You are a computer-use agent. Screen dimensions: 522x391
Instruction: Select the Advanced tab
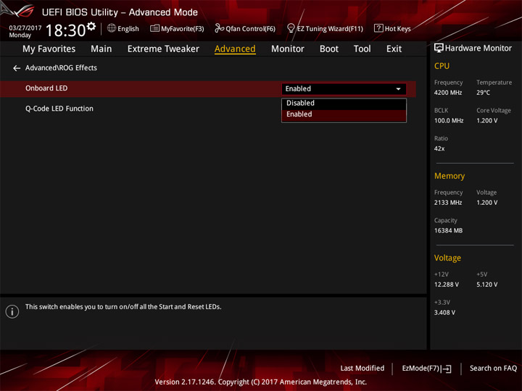click(235, 49)
